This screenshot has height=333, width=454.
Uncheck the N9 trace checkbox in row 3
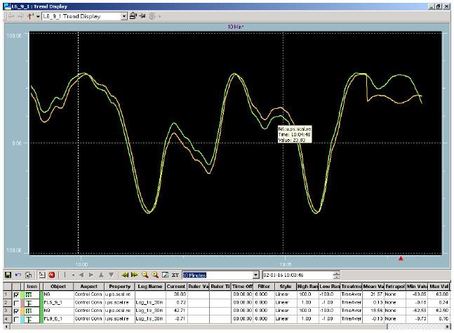(x=17, y=311)
